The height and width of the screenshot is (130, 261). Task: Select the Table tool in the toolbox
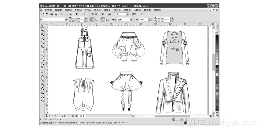point(42,72)
